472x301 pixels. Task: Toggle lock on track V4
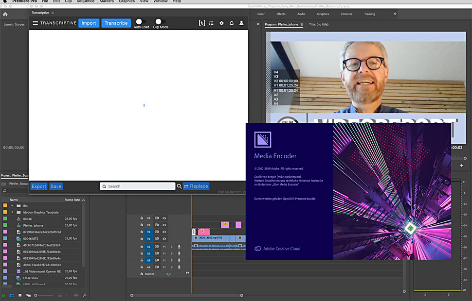(142, 218)
